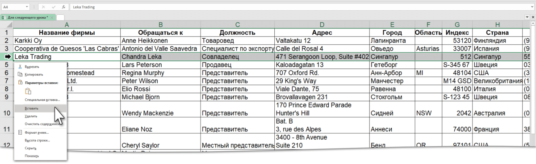Click the Insert Function fx icon
536x164 pixels.
tap(64, 7)
